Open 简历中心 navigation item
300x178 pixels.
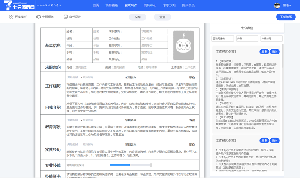pyautogui.click(x=150, y=5)
